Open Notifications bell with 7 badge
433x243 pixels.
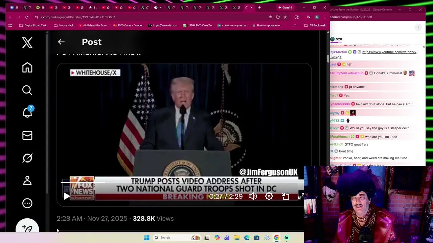(28, 112)
